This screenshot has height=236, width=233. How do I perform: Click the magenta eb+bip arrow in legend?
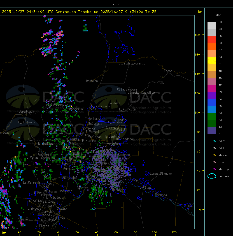(x=212, y=169)
